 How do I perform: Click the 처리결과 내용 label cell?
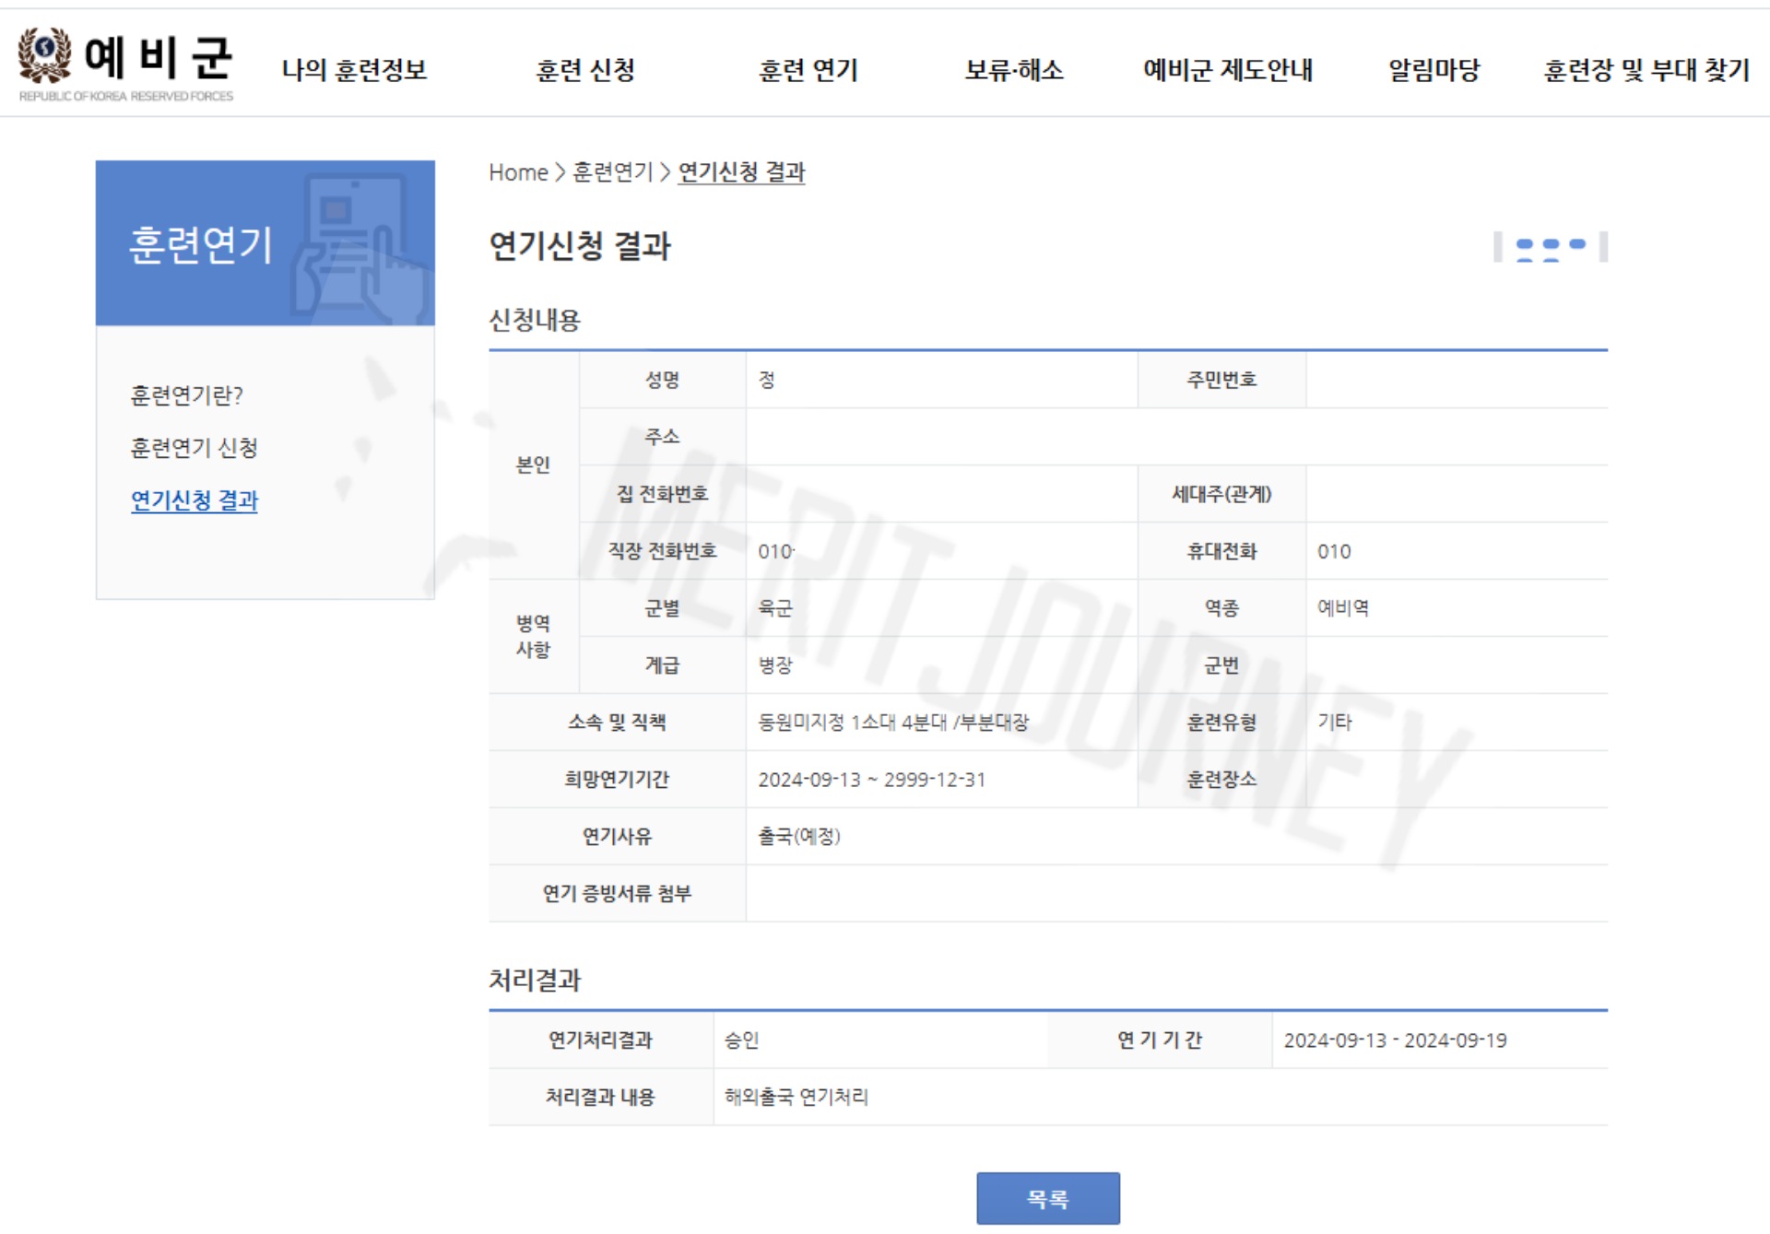(601, 1098)
